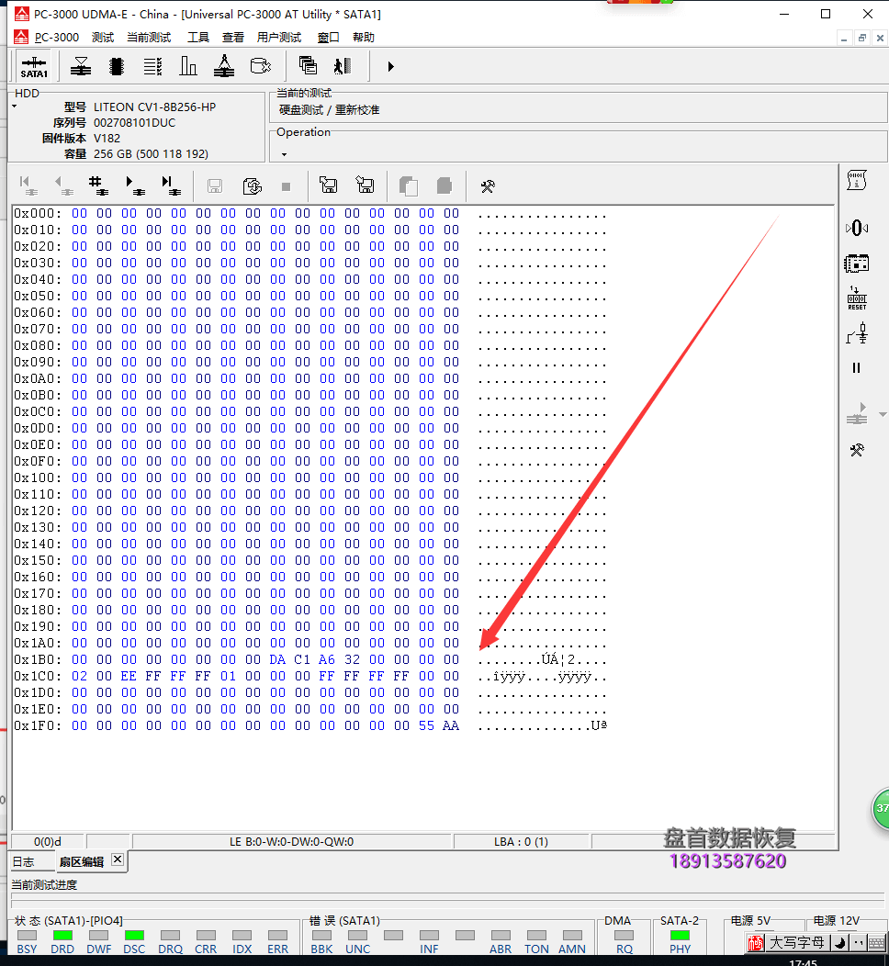Click the reload sector icon
The image size is (889, 966).
point(252,186)
